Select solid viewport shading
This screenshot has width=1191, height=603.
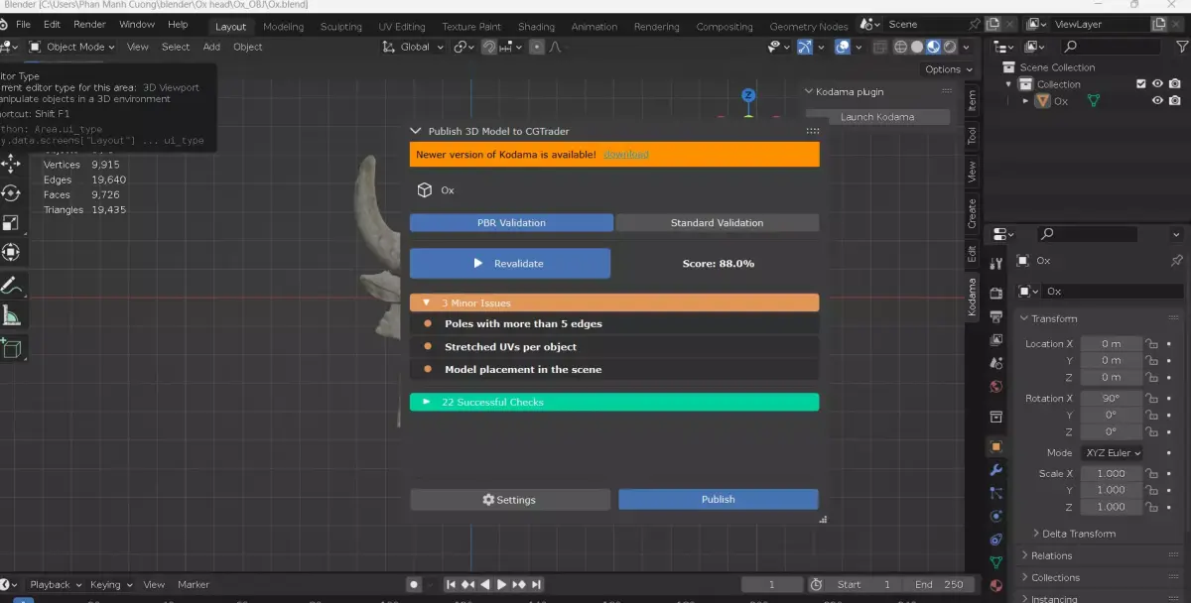(x=917, y=47)
